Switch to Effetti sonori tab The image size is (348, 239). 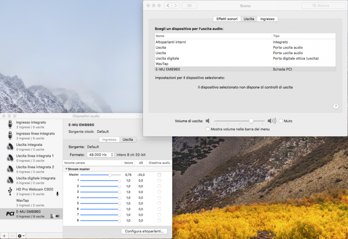[x=227, y=19]
